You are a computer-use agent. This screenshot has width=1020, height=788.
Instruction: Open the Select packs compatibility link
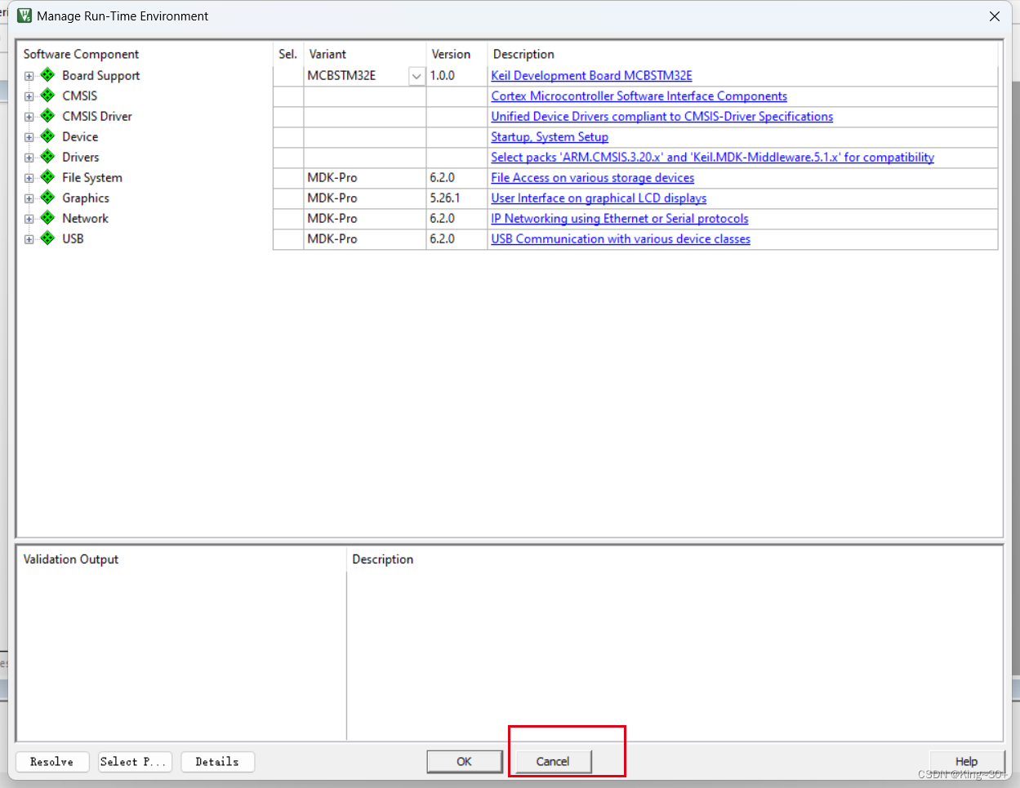click(x=712, y=157)
